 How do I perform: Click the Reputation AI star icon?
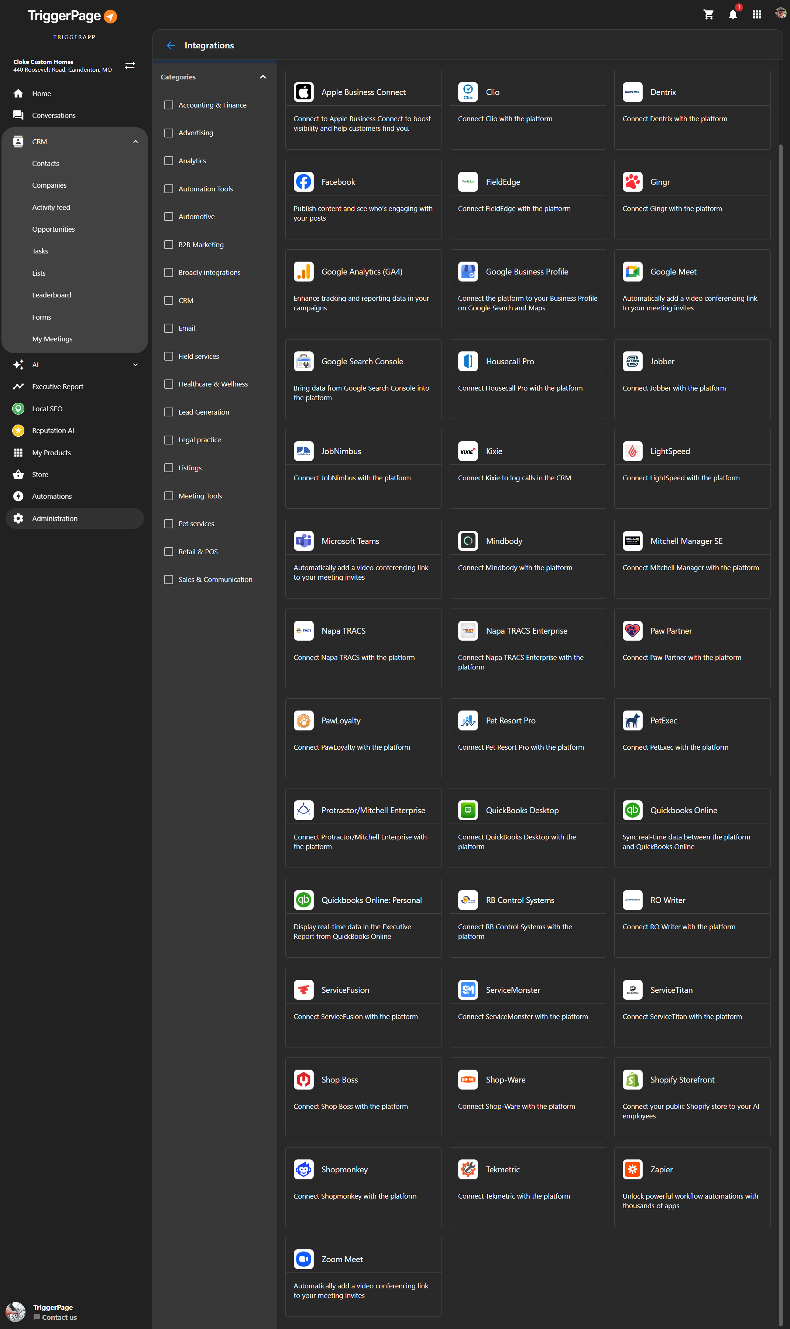click(18, 431)
